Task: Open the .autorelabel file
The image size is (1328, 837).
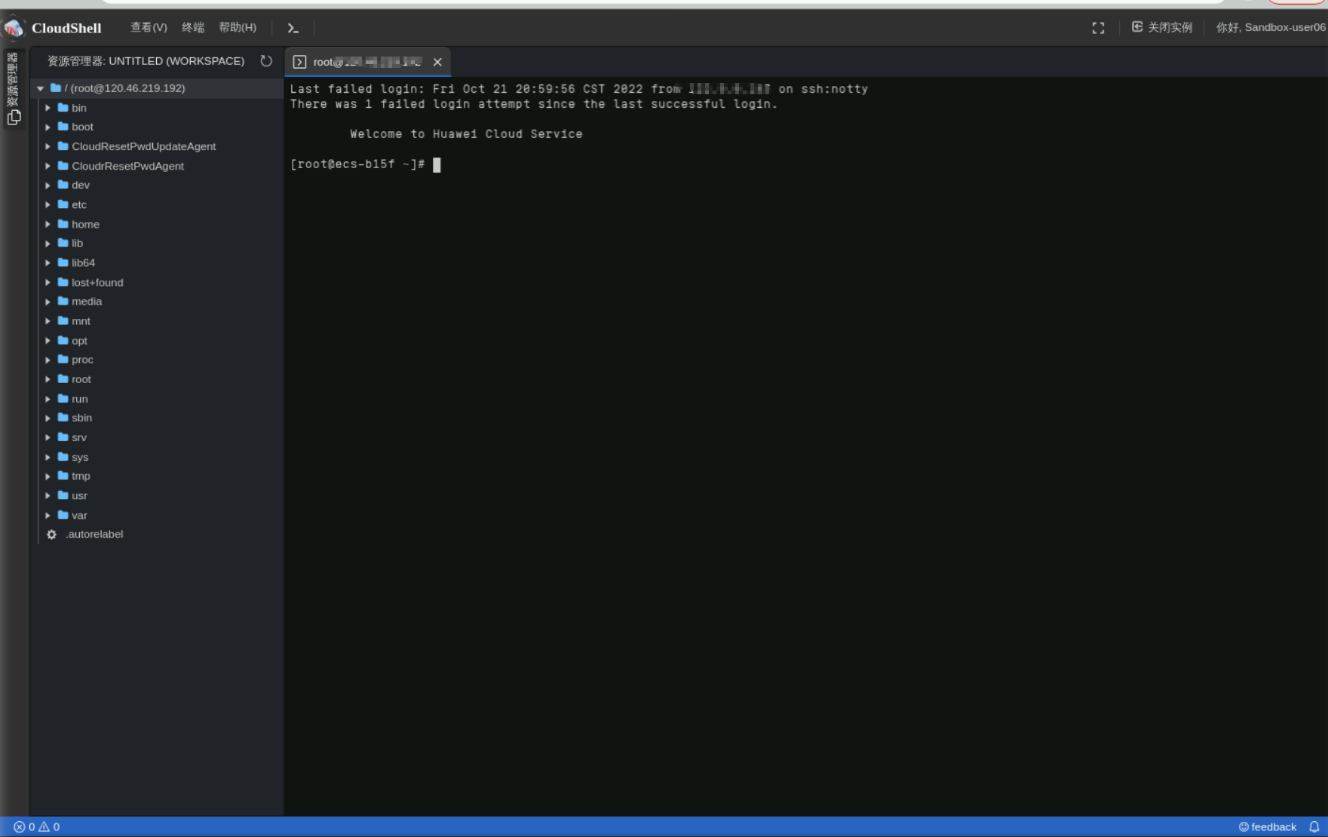Action: point(94,535)
